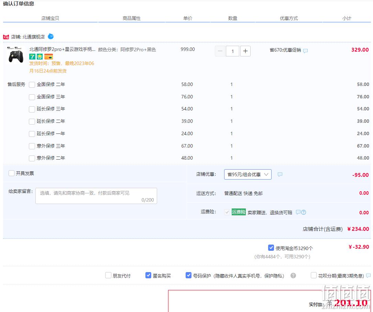Viewport: 373px width, 312px height.
Task: Click the 店铺宝贝 column header
Action: click(x=50, y=18)
